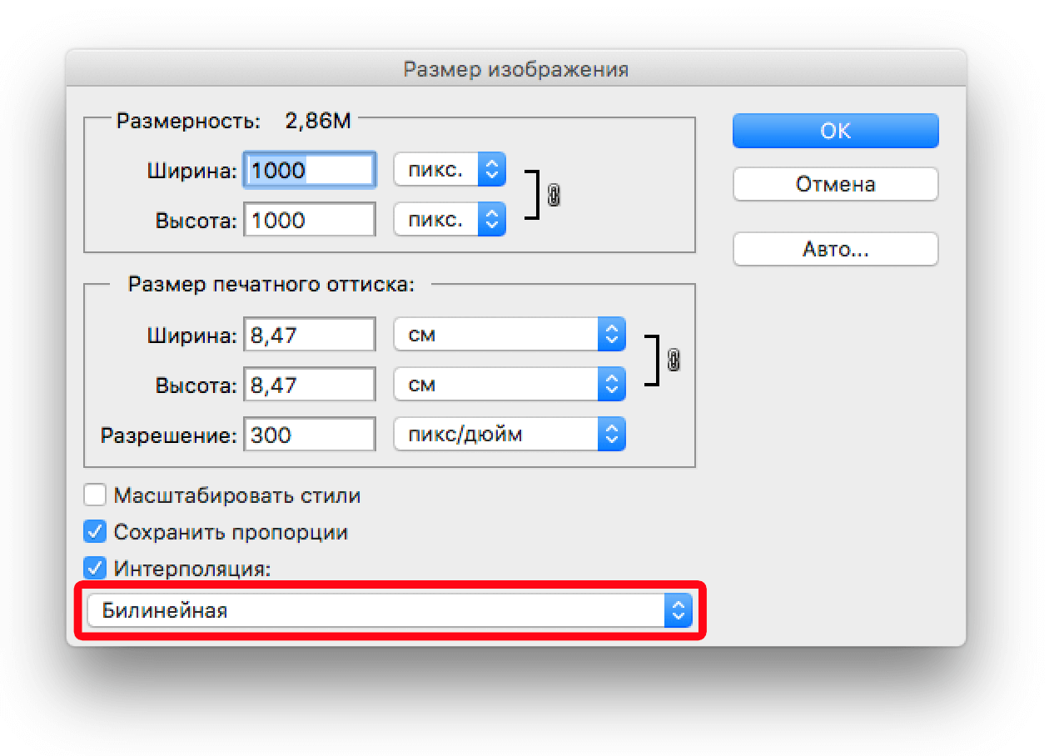Click the Авто... button
This screenshot has width=1054, height=756.
pyautogui.click(x=835, y=249)
